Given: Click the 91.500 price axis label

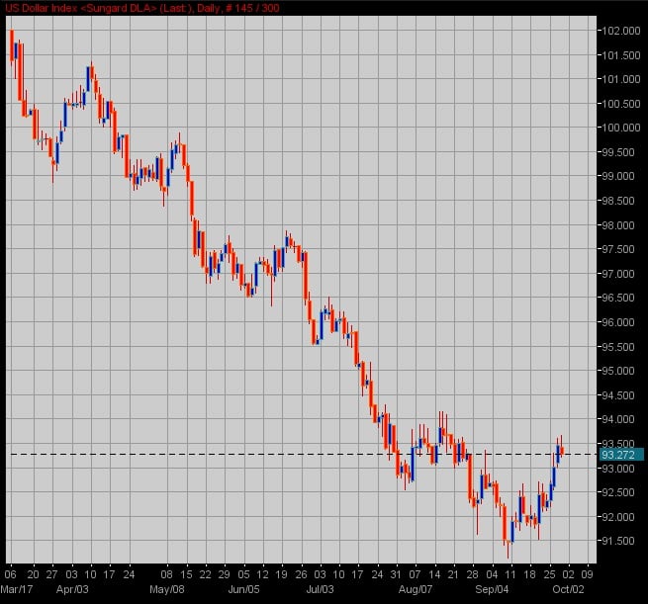Looking at the screenshot, I should point(618,541).
